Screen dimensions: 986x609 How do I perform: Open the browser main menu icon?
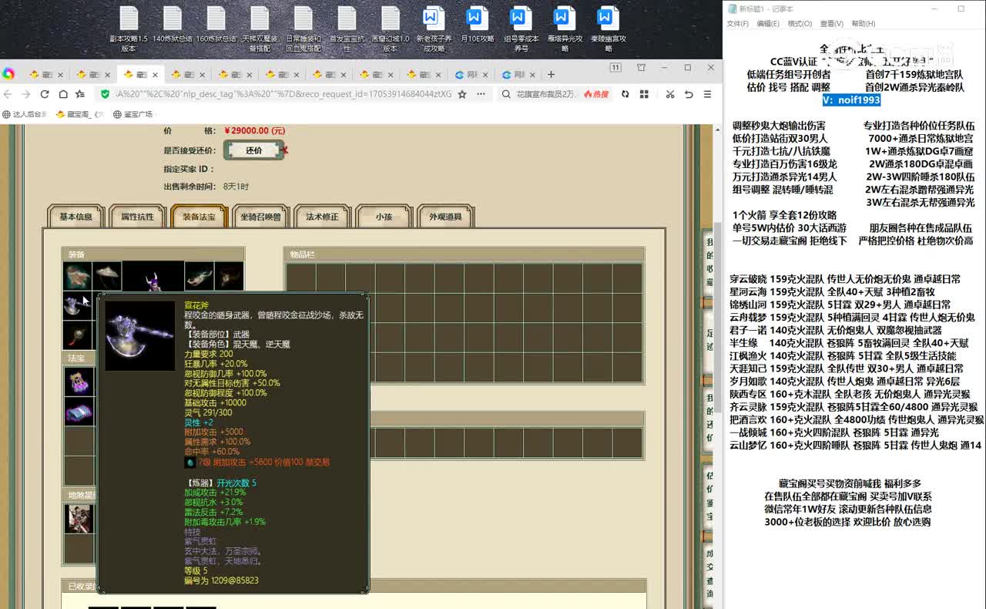point(707,94)
